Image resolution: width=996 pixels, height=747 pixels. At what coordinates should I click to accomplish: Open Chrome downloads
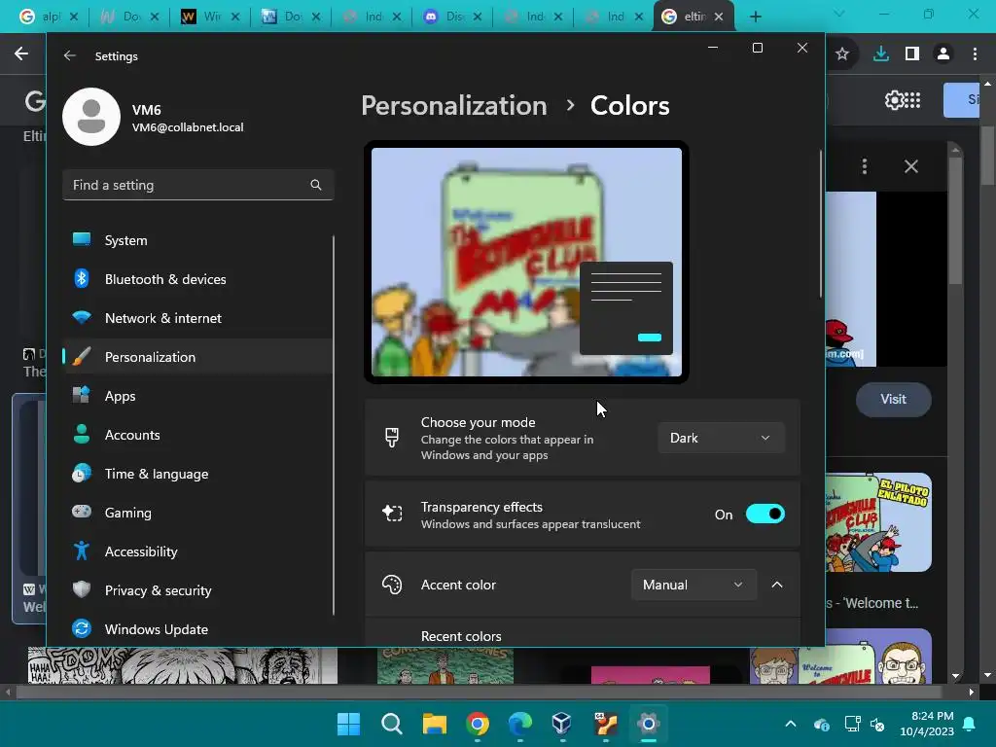[880, 54]
